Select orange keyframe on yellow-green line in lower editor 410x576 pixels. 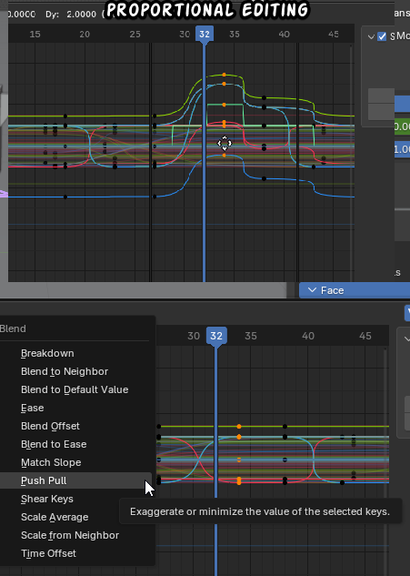[239, 427]
